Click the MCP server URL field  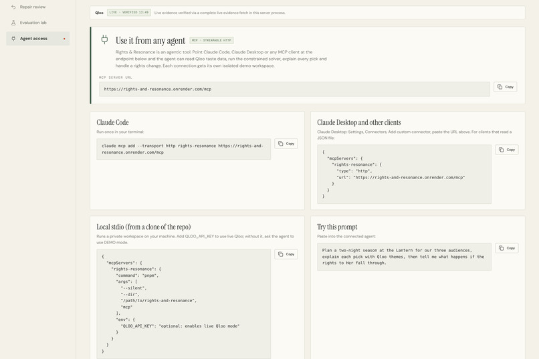[x=295, y=89]
